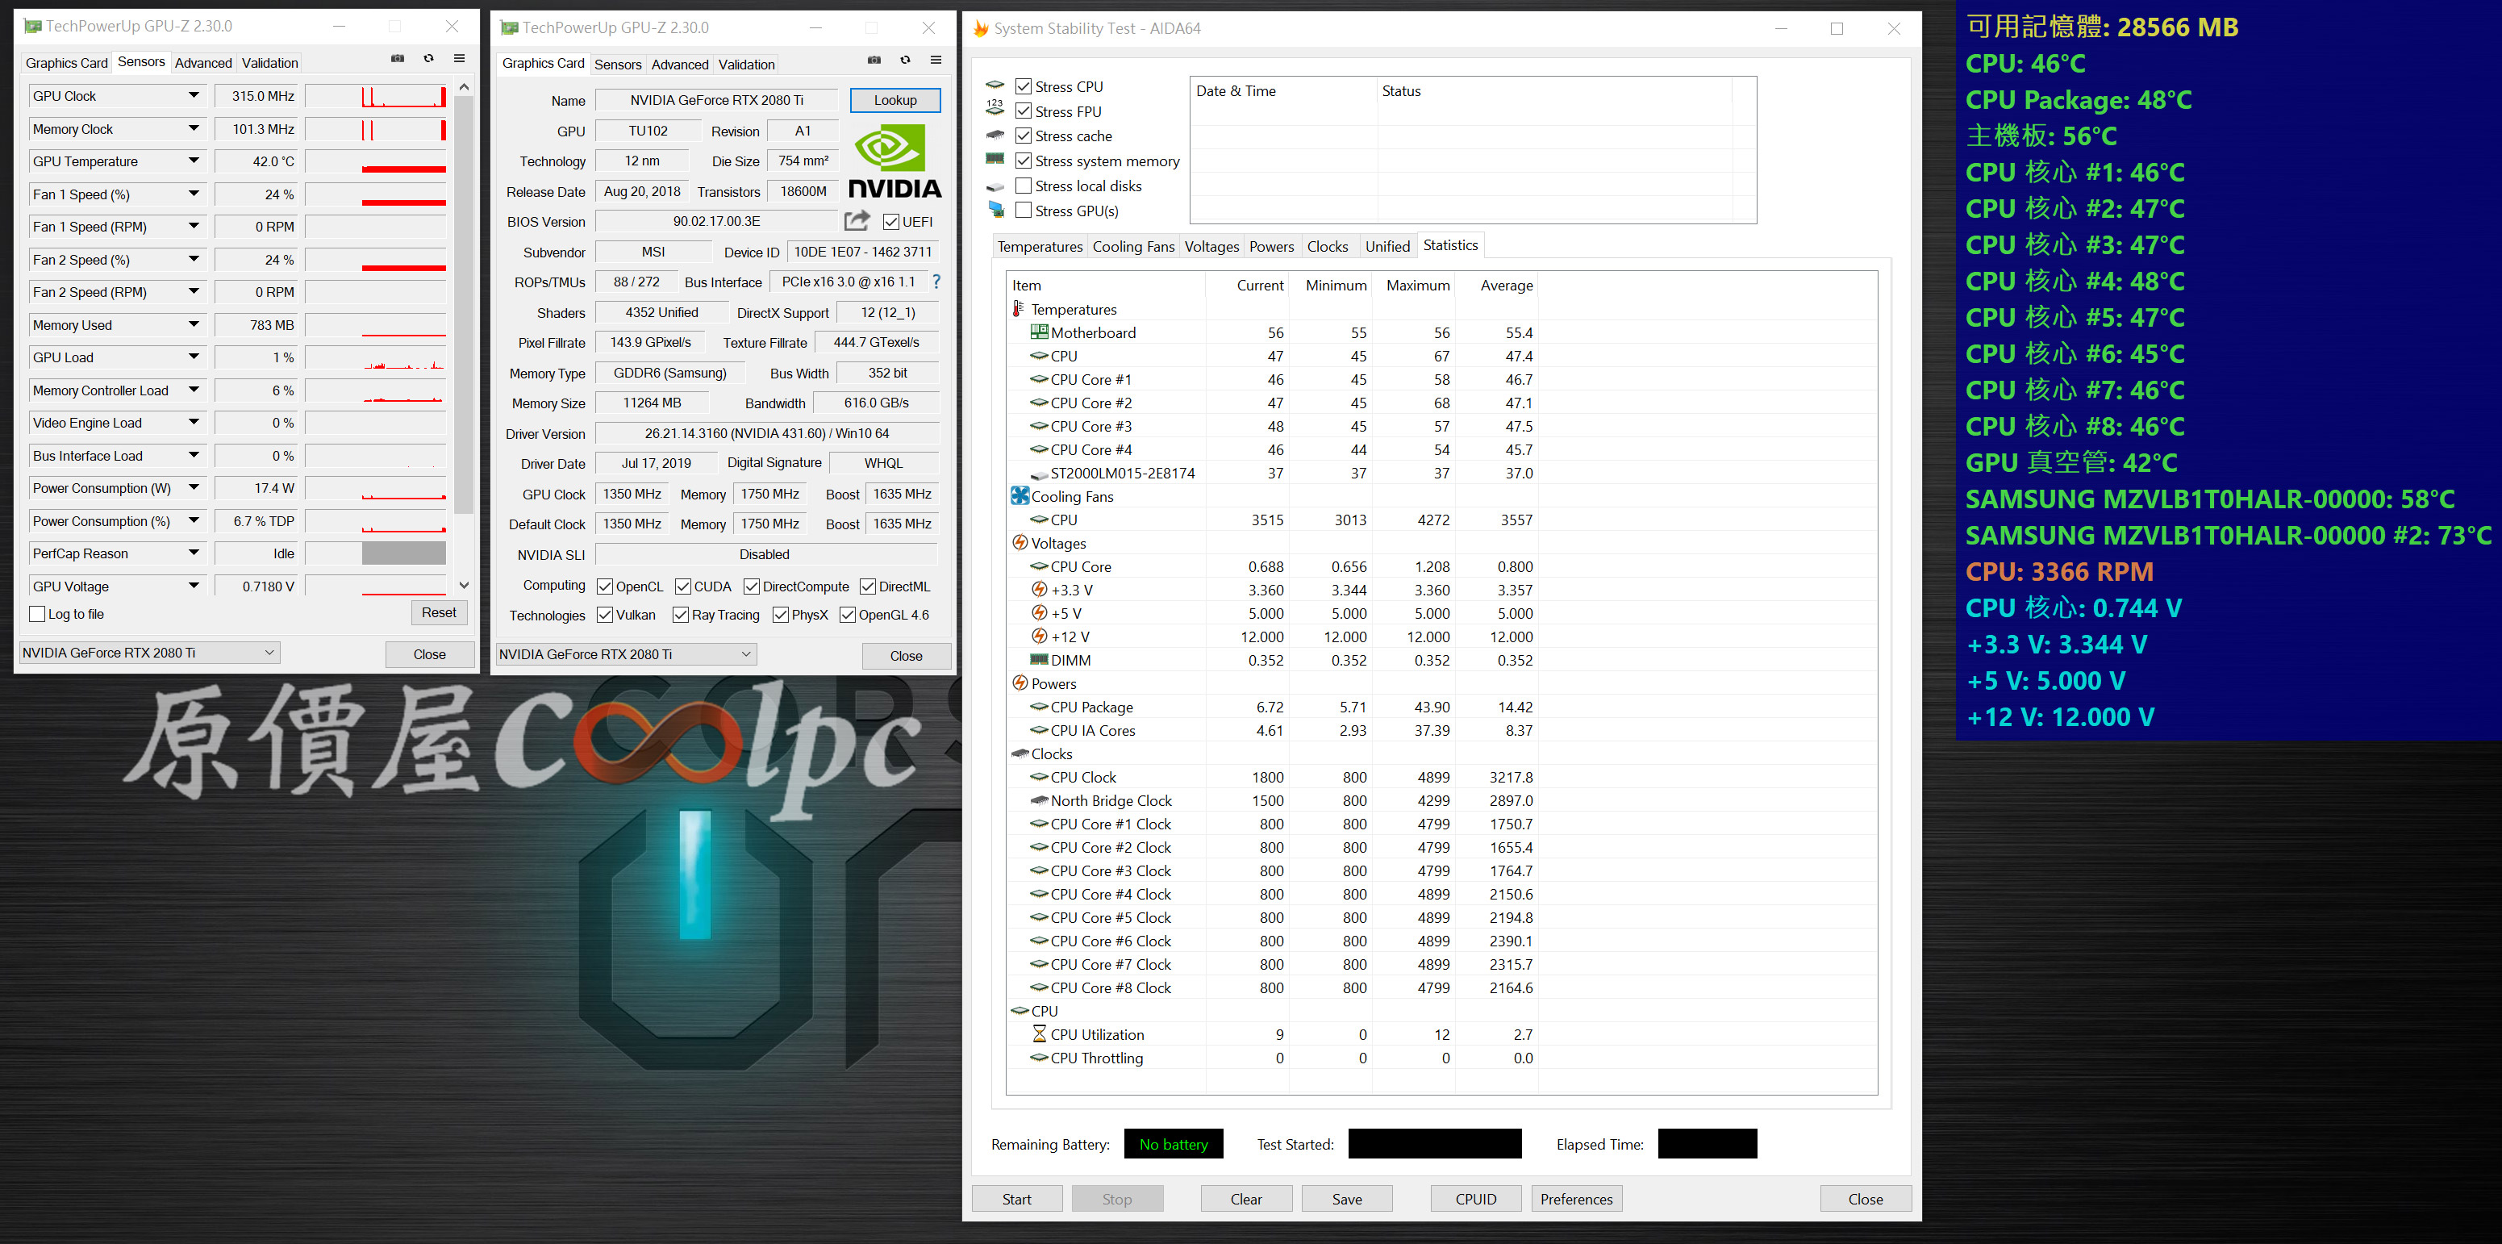
Task: Click the BIOS export share icon
Action: pyautogui.click(x=857, y=220)
